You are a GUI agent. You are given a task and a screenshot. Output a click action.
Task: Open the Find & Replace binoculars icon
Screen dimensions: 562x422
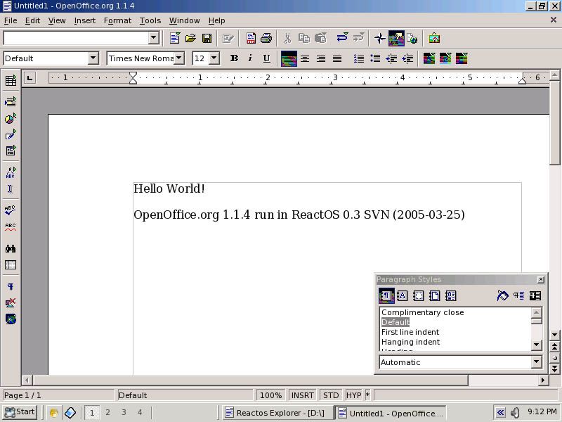point(10,248)
